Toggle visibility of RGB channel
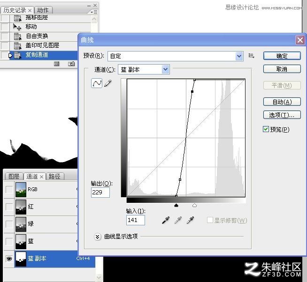This screenshot has width=307, height=282. pos(9,190)
